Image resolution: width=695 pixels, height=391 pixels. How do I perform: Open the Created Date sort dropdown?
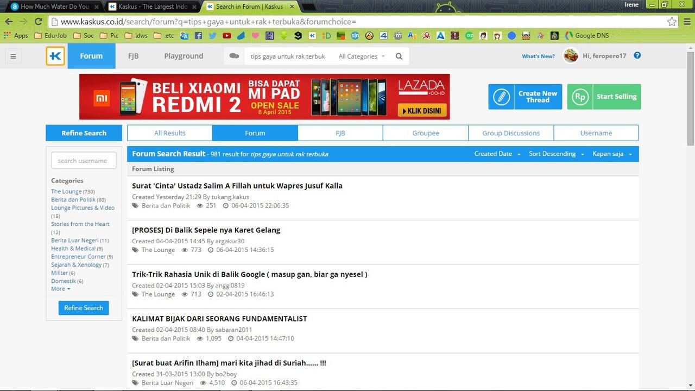(497, 154)
